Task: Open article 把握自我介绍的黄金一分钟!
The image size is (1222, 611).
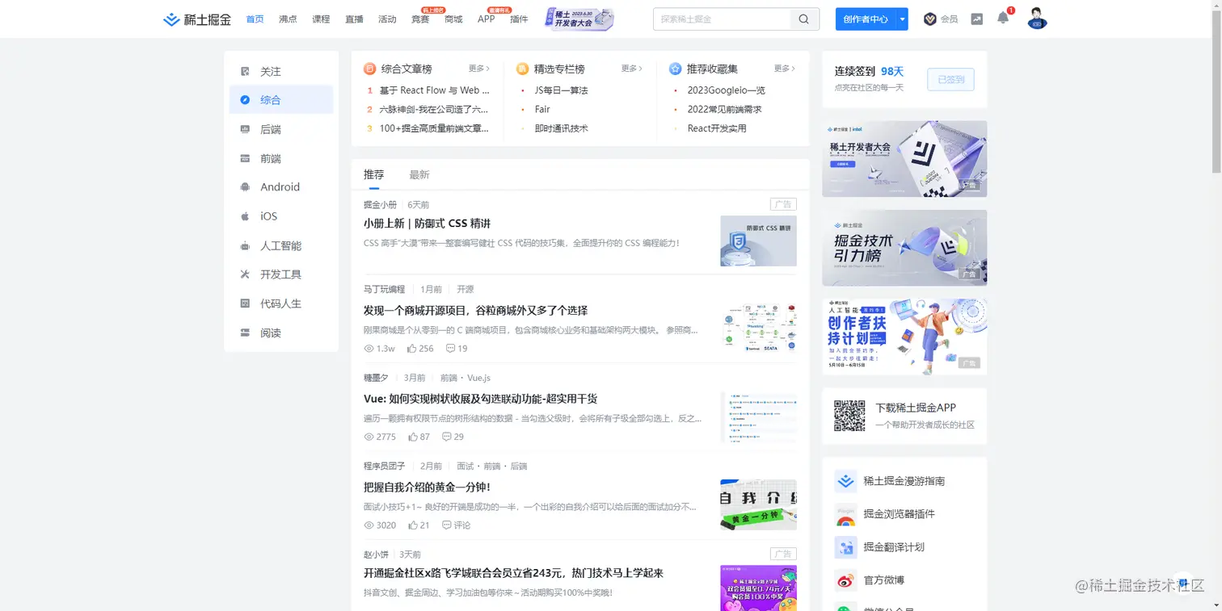Action: click(x=427, y=487)
